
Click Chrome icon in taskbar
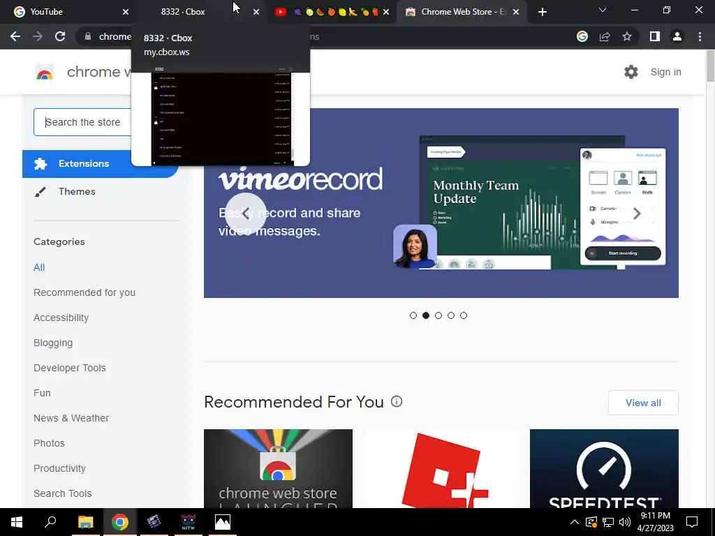[x=120, y=522]
